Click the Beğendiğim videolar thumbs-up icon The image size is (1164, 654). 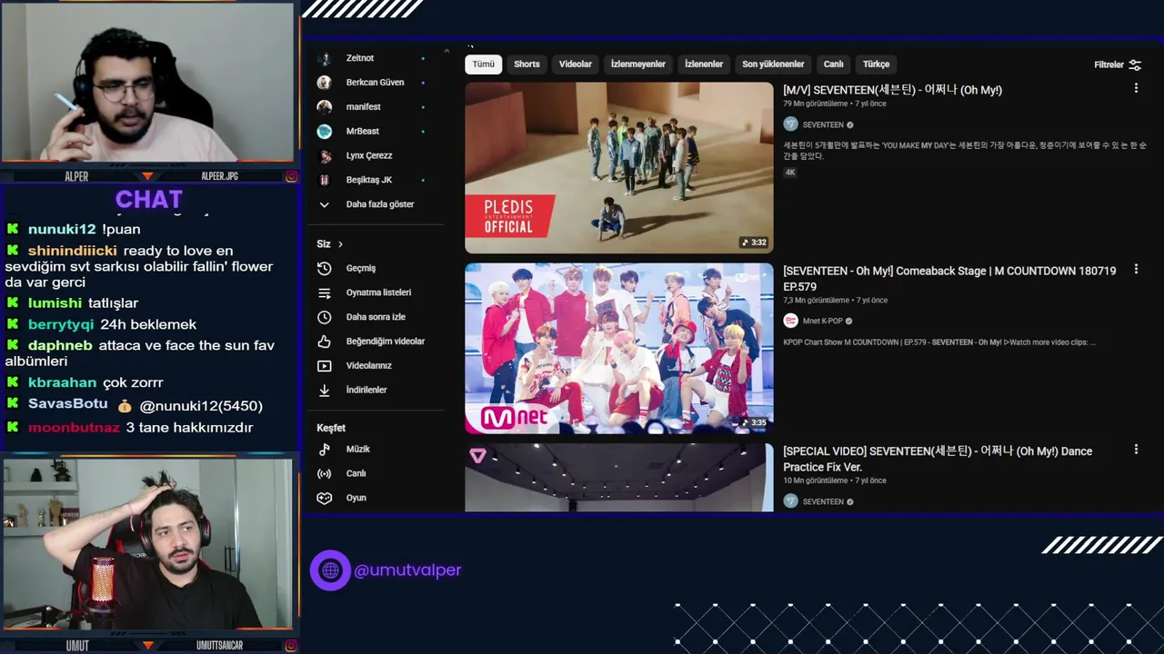324,342
